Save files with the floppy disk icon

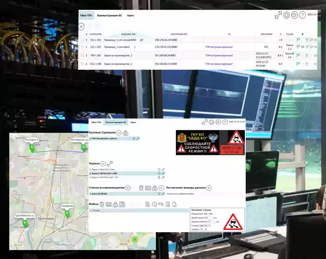coord(122,205)
